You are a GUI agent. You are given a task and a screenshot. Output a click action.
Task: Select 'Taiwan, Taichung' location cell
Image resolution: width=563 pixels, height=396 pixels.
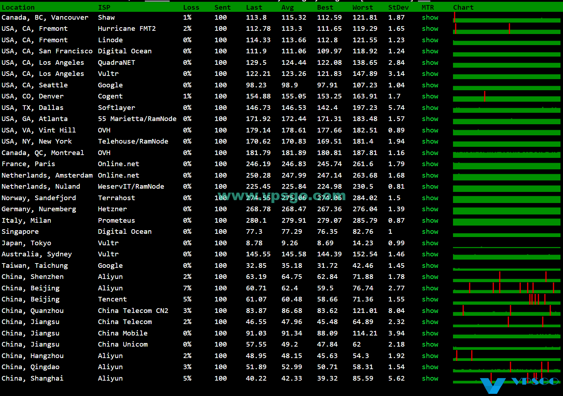[x=35, y=266]
